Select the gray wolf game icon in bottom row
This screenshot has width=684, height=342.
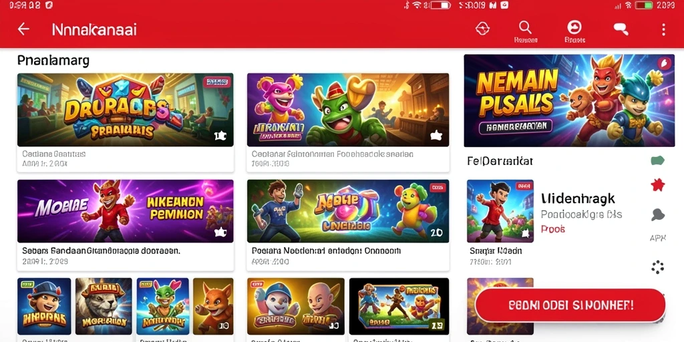(x=104, y=306)
